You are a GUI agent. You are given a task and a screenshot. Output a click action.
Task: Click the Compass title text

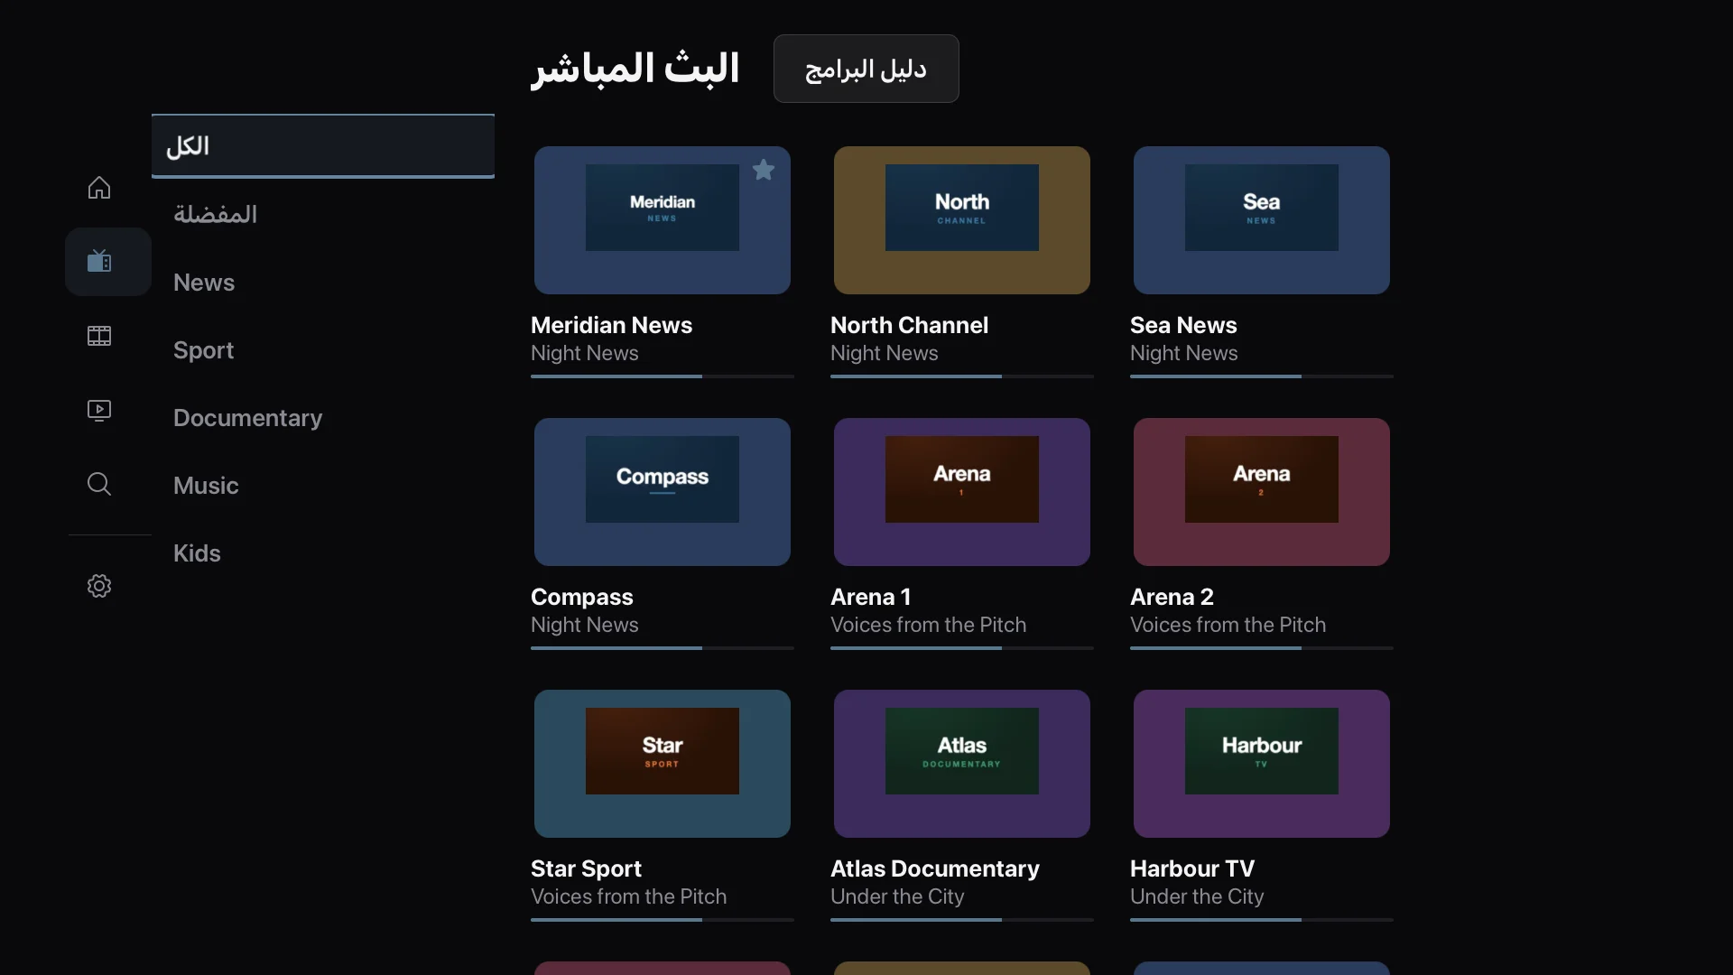coord(582,597)
